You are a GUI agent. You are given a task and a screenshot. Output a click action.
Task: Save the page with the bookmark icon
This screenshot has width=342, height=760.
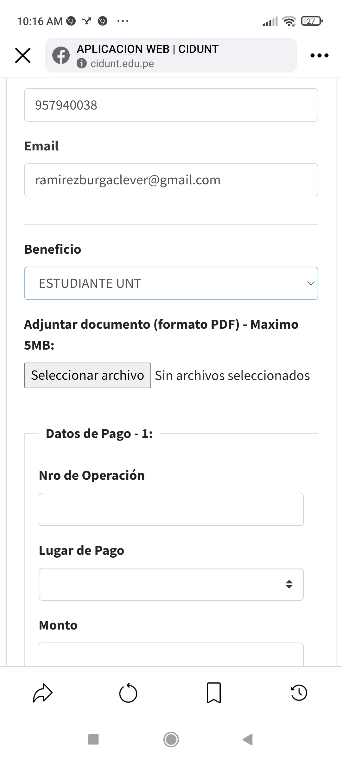point(214,693)
